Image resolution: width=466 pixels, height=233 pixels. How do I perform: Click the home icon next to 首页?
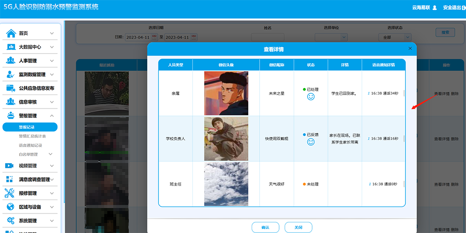pos(10,33)
